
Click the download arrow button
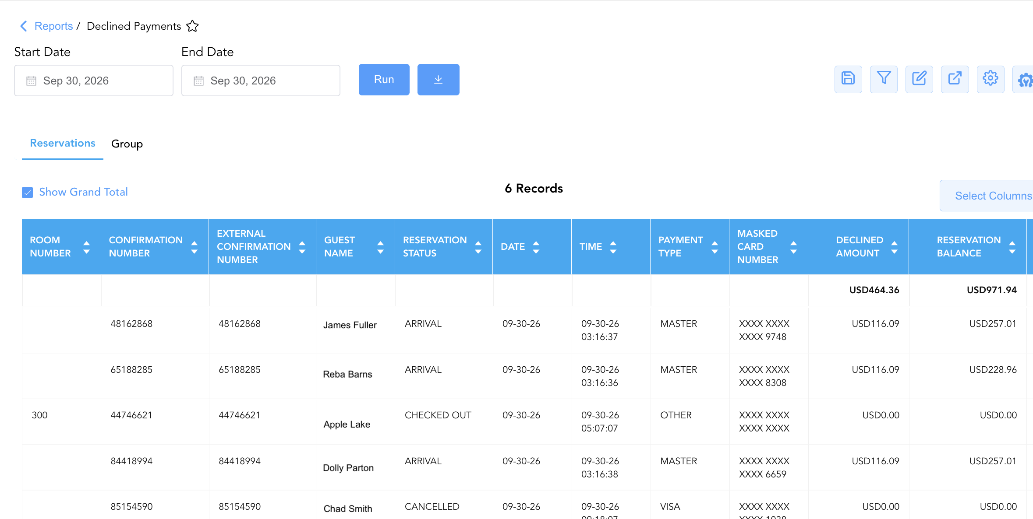click(438, 80)
